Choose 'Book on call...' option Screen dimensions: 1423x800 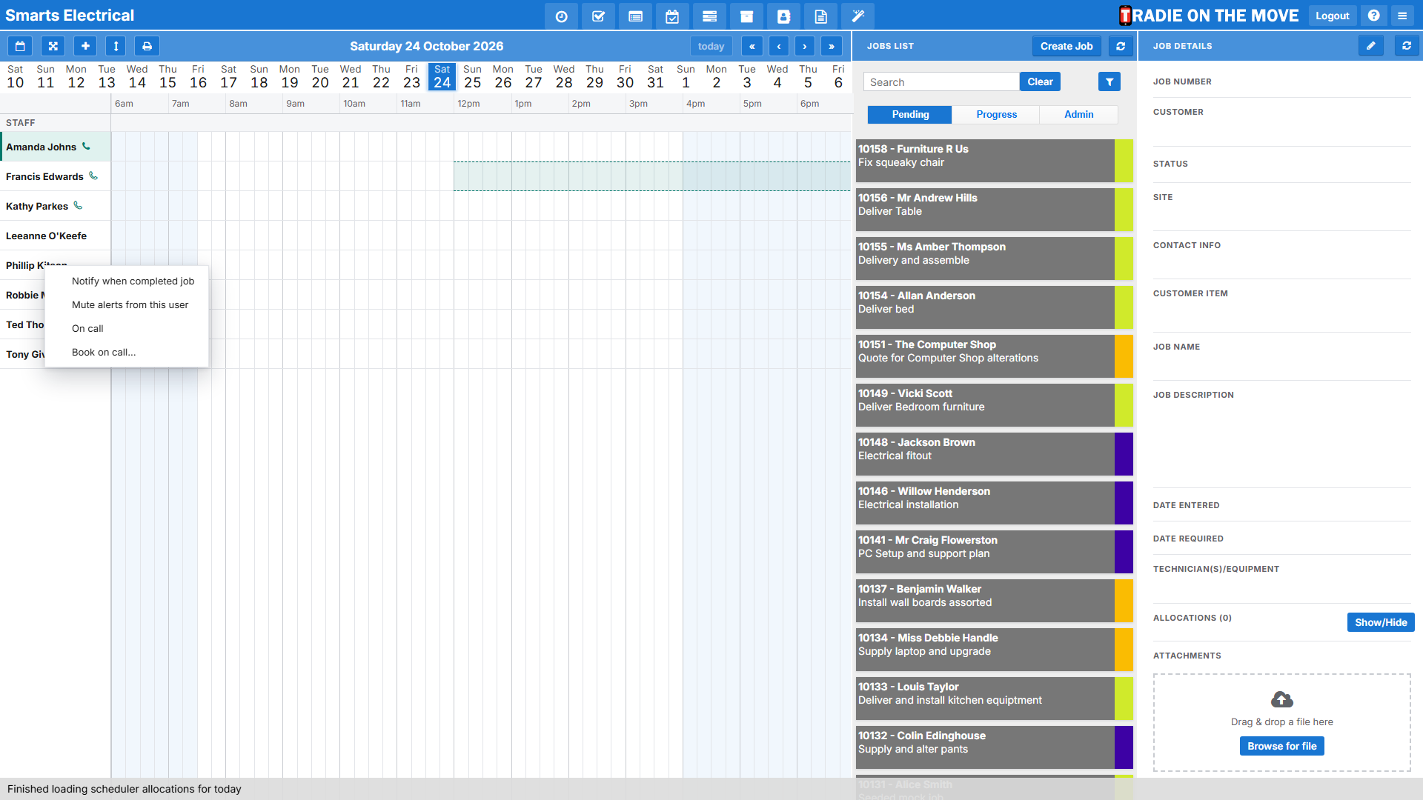[x=127, y=352]
